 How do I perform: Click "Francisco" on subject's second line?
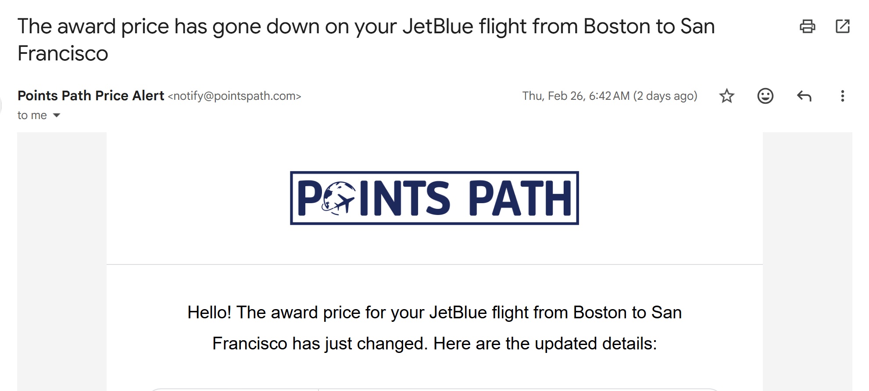click(63, 53)
